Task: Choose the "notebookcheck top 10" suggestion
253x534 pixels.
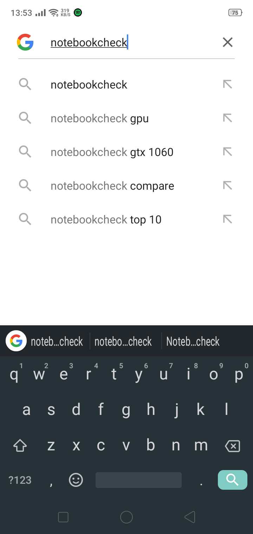Action: [x=106, y=220]
